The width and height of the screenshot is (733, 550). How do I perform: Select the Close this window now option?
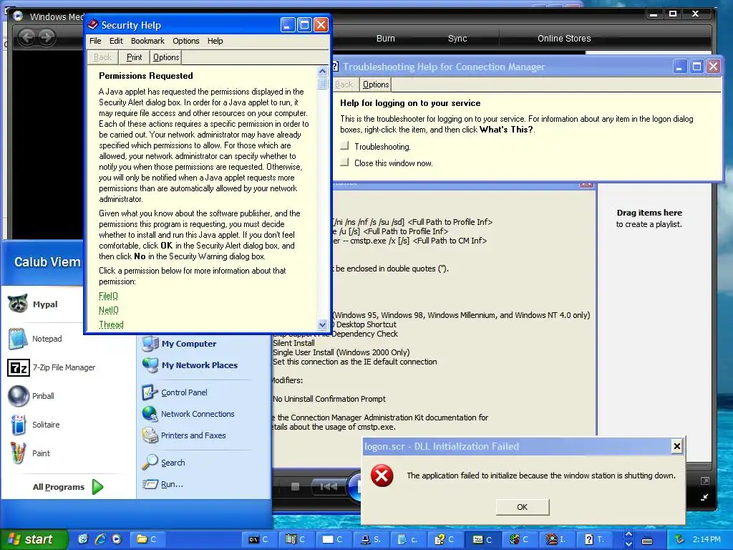pyautogui.click(x=344, y=163)
